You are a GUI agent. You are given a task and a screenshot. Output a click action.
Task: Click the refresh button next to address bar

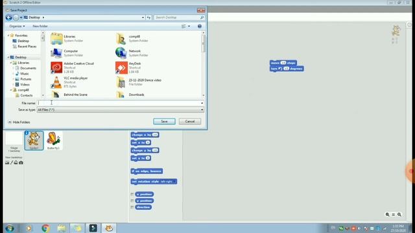(148, 17)
